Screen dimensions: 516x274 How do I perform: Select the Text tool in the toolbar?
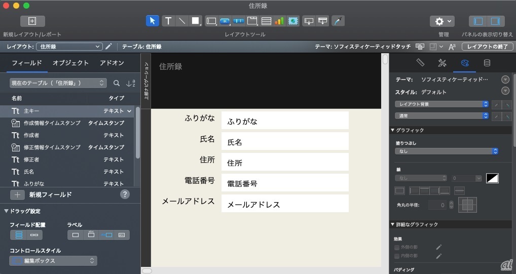168,21
